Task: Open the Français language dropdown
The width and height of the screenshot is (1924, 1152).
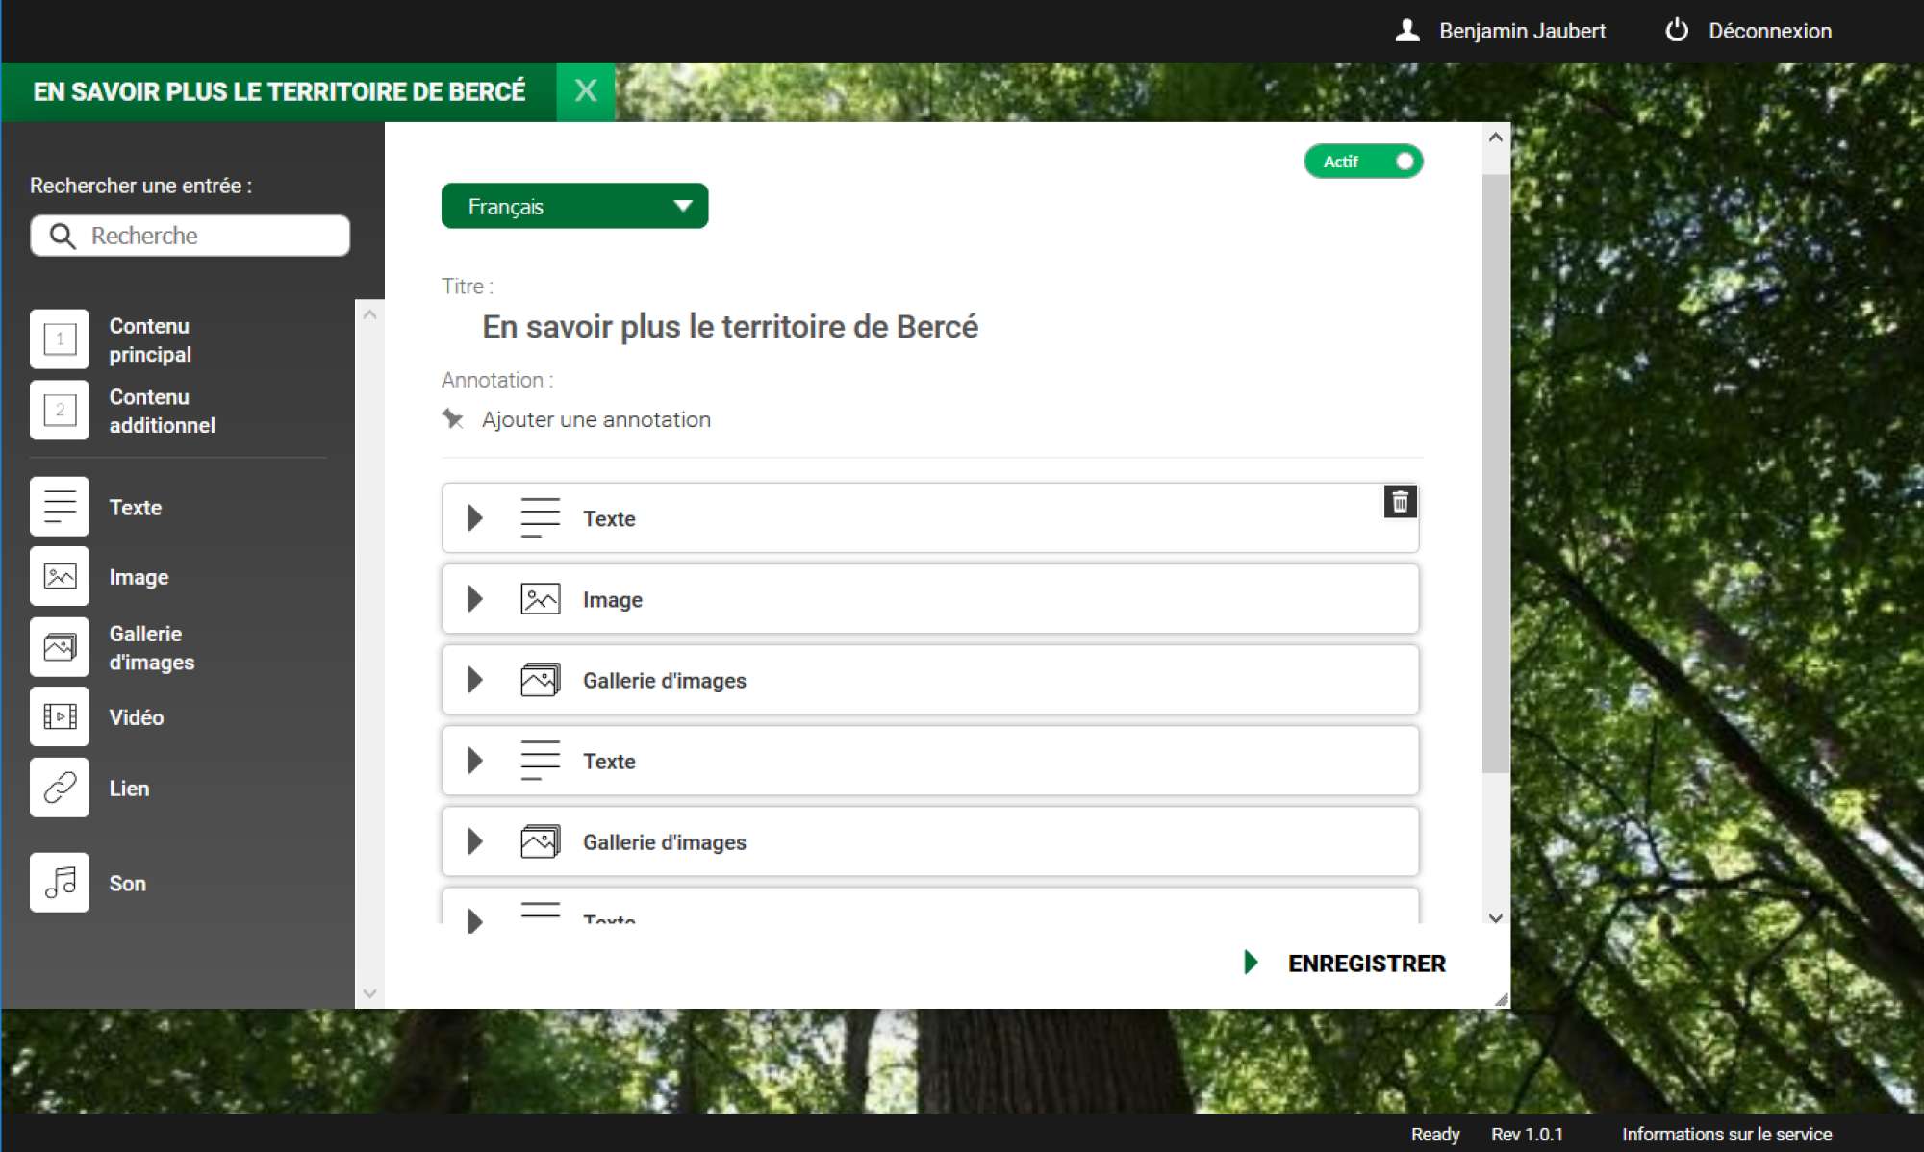Action: [x=574, y=206]
